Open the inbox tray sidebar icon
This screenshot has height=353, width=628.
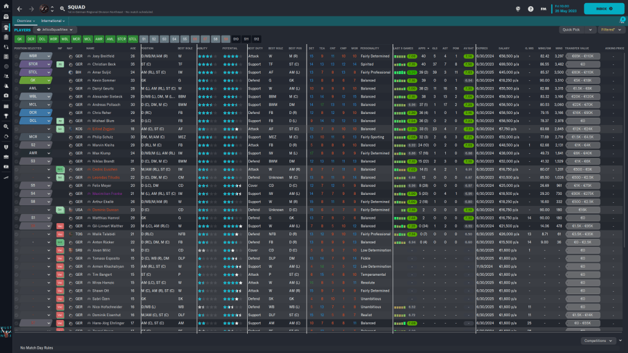[x=6, y=17]
